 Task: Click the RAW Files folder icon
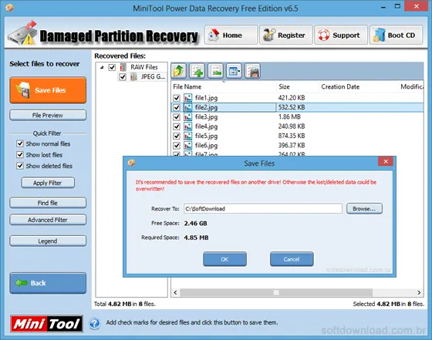click(x=123, y=67)
